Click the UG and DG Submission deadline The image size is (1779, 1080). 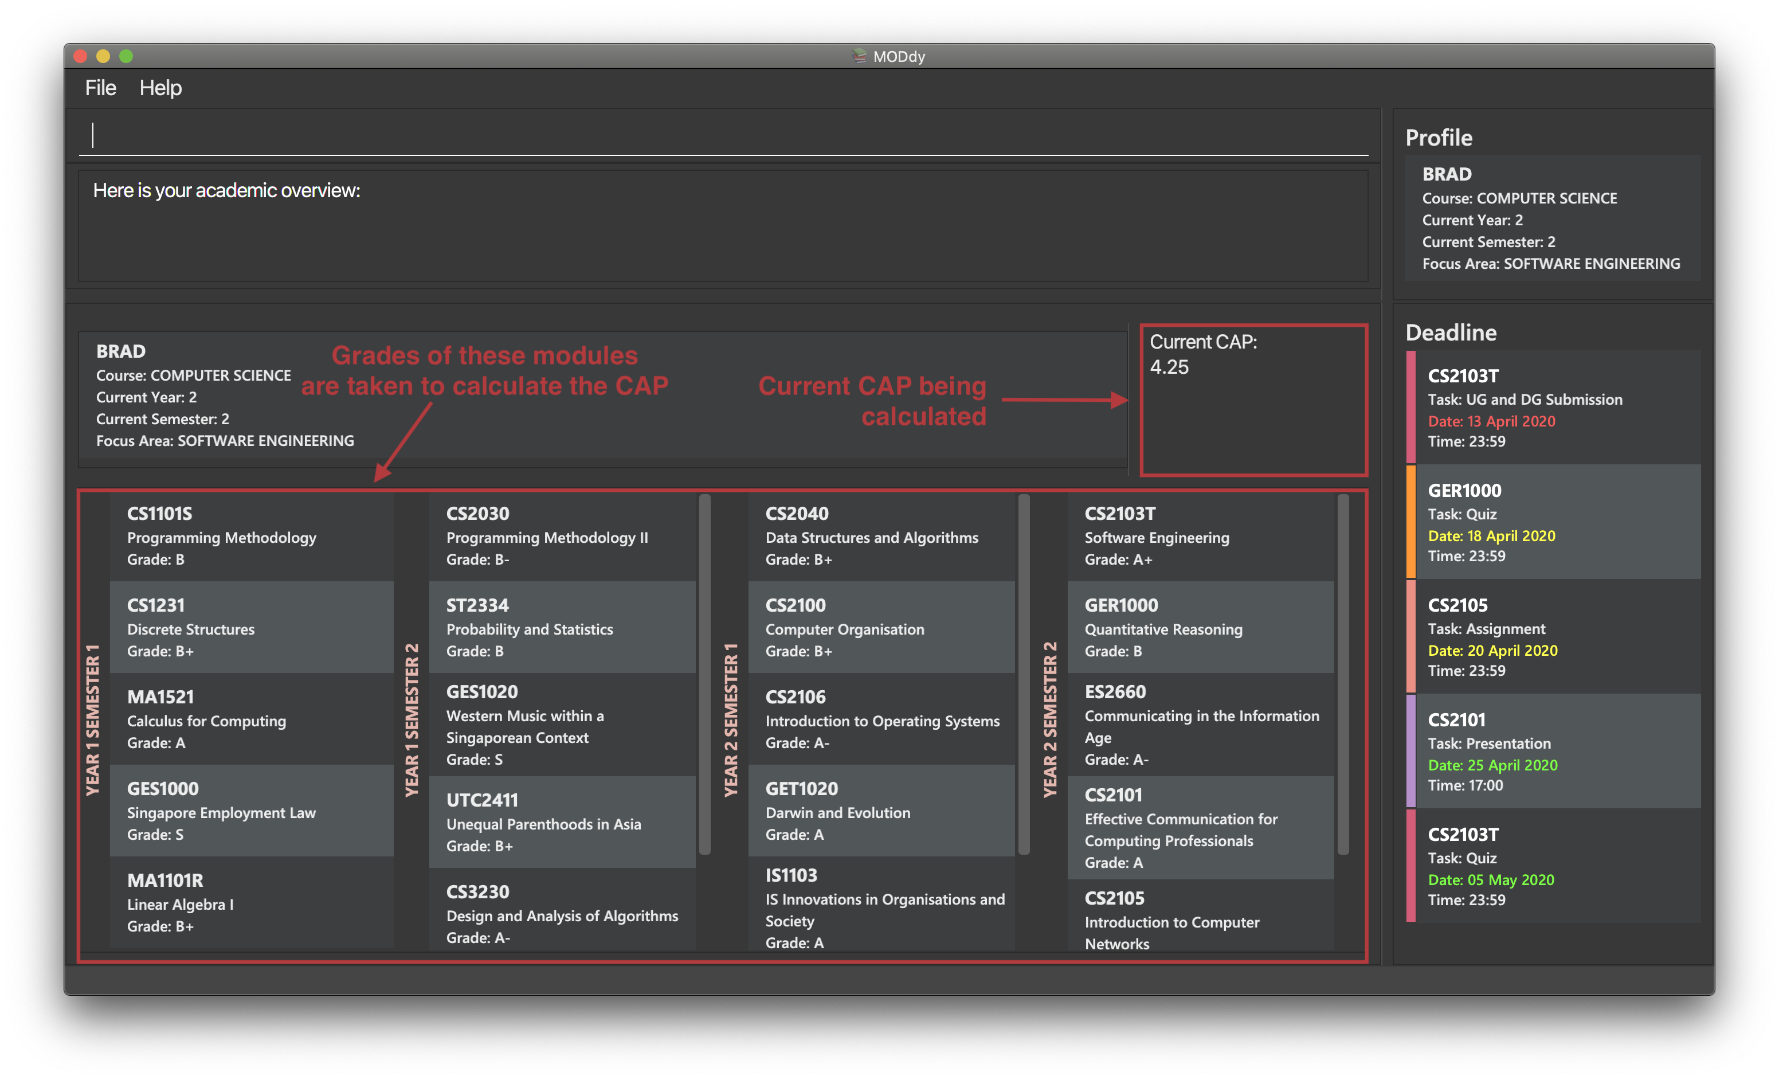click(x=1554, y=407)
